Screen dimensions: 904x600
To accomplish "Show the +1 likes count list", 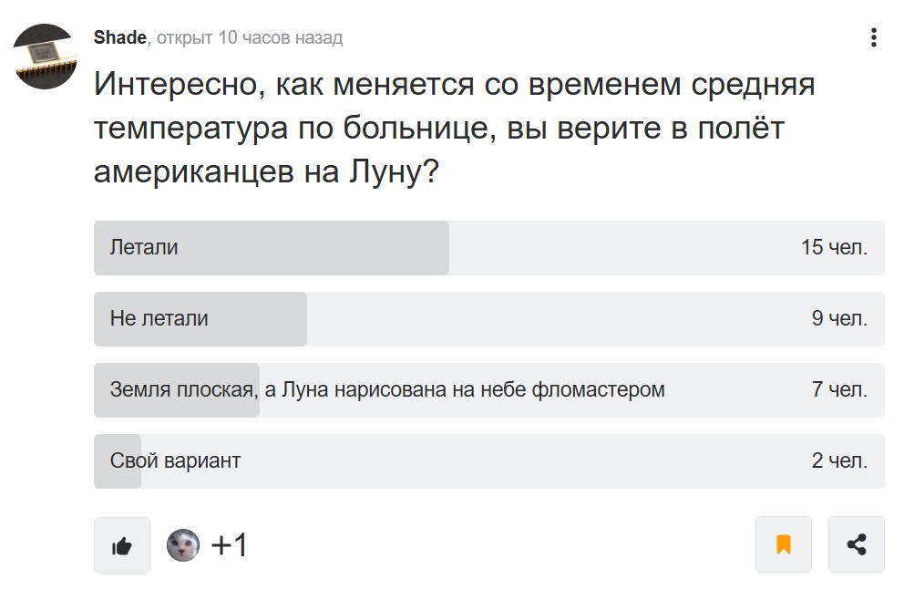I will [x=230, y=544].
